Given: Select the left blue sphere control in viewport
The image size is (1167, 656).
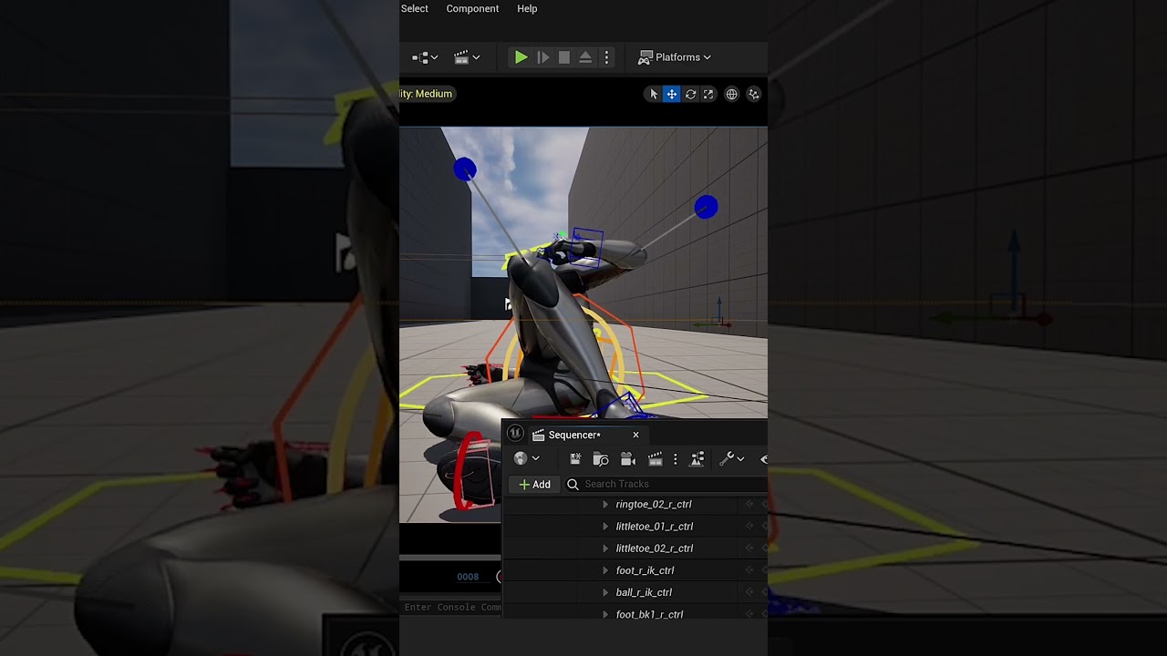Looking at the screenshot, I should point(465,169).
